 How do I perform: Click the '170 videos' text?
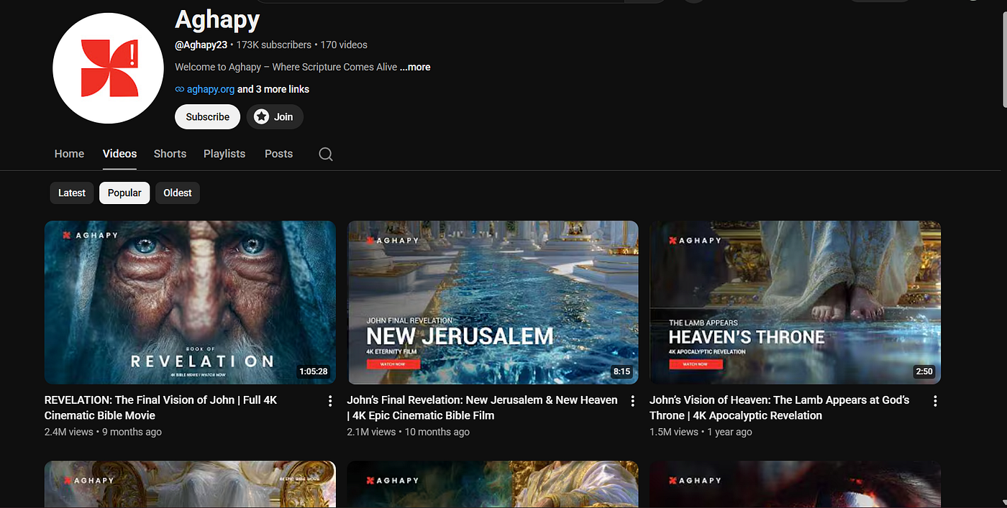coord(344,45)
